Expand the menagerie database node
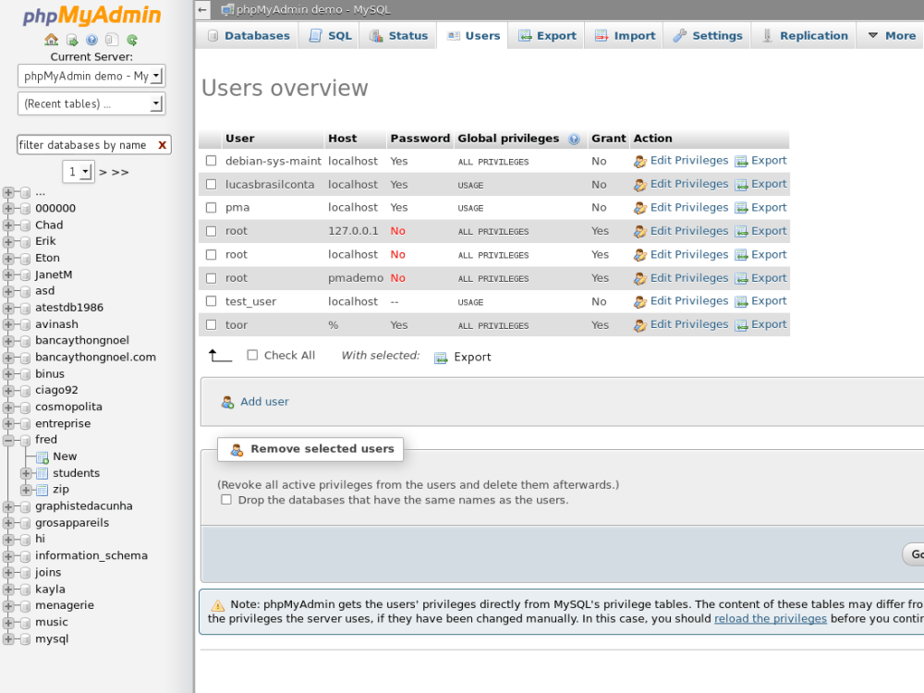The image size is (924, 693). click(8, 605)
